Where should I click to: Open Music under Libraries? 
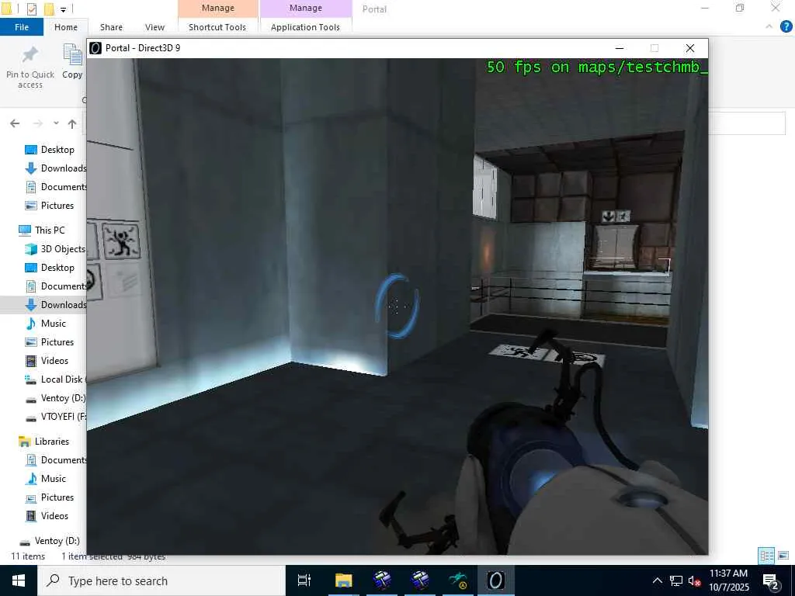[46, 478]
